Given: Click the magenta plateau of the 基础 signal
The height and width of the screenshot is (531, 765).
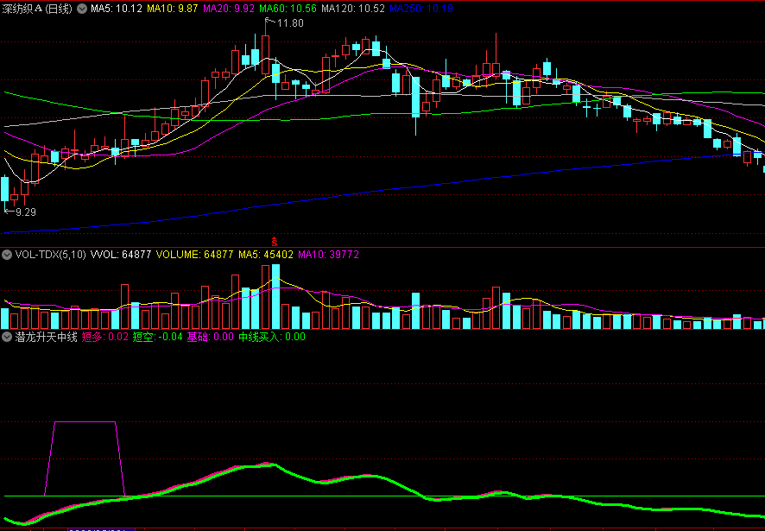Looking at the screenshot, I should coord(85,421).
